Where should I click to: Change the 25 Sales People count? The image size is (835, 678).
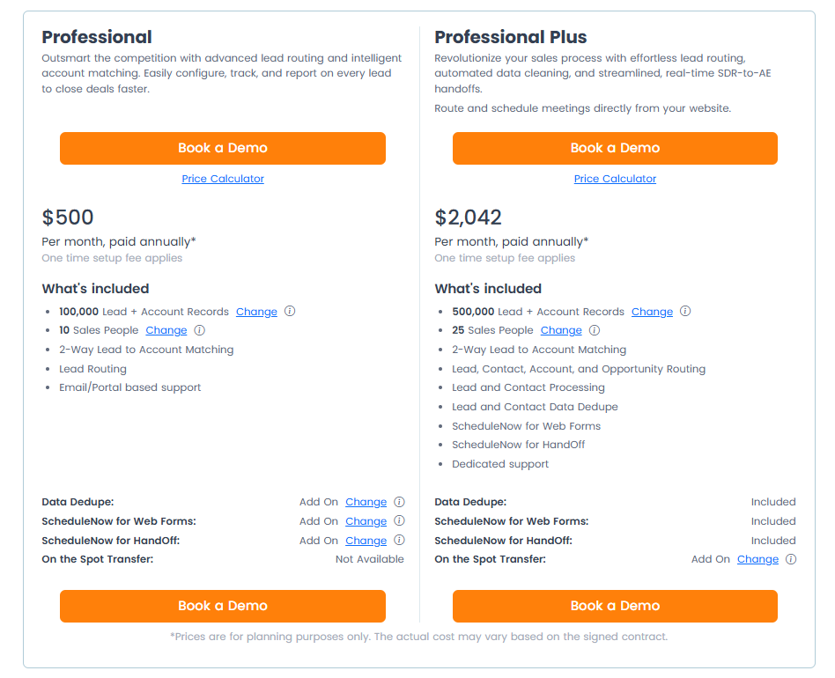(561, 330)
